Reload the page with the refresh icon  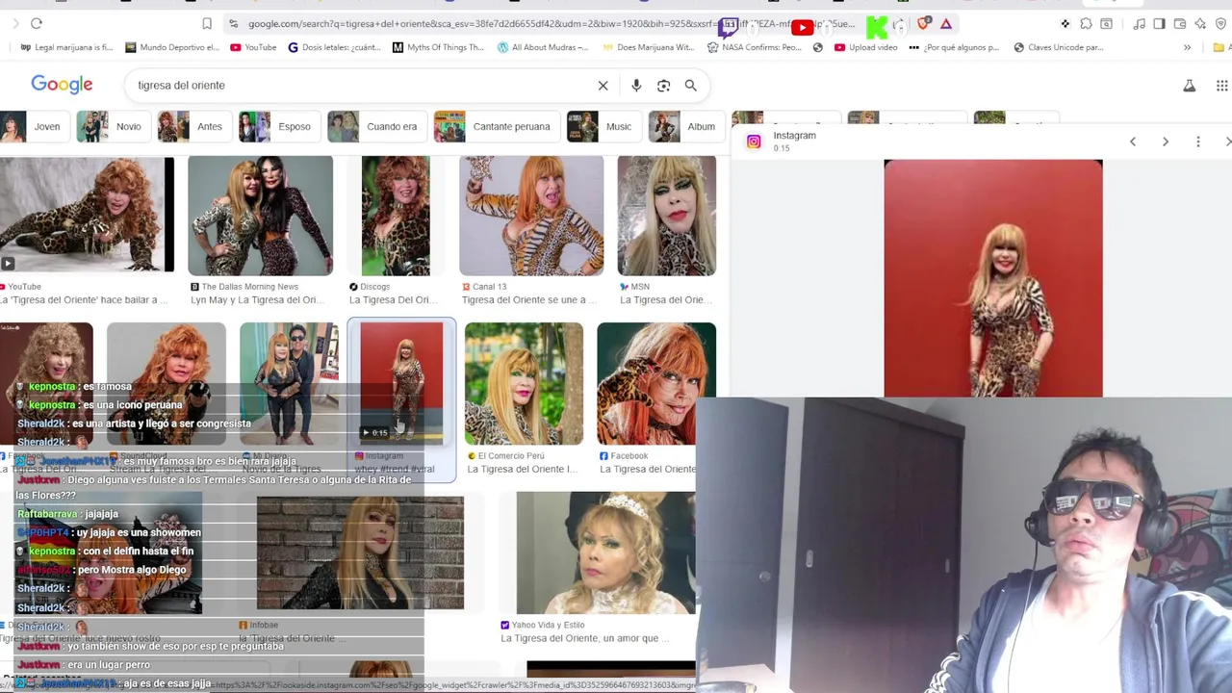pos(37,23)
